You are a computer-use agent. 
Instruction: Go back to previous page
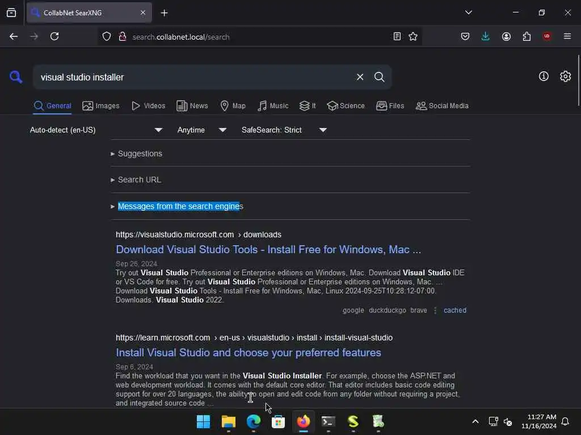coord(14,36)
